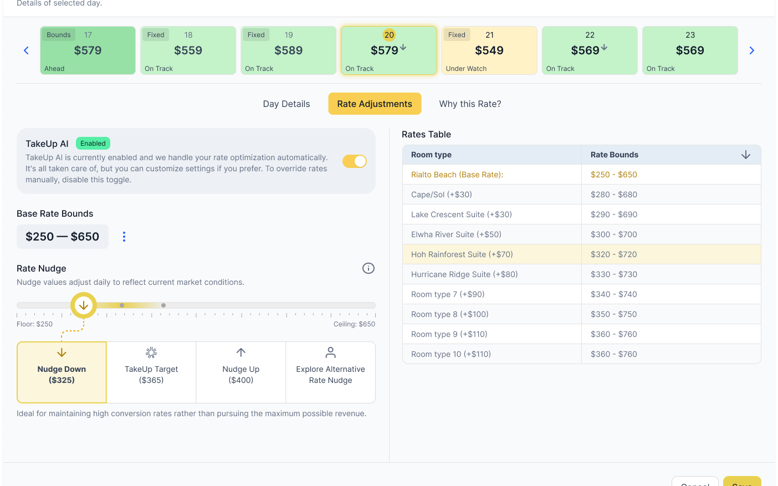Click the previous days left chevron

26,50
